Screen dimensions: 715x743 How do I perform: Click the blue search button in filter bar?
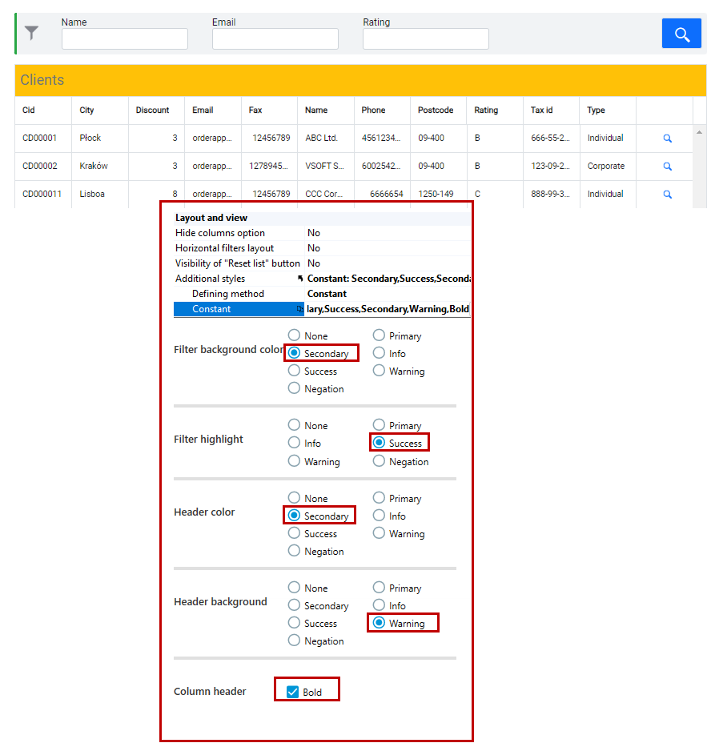click(x=681, y=33)
